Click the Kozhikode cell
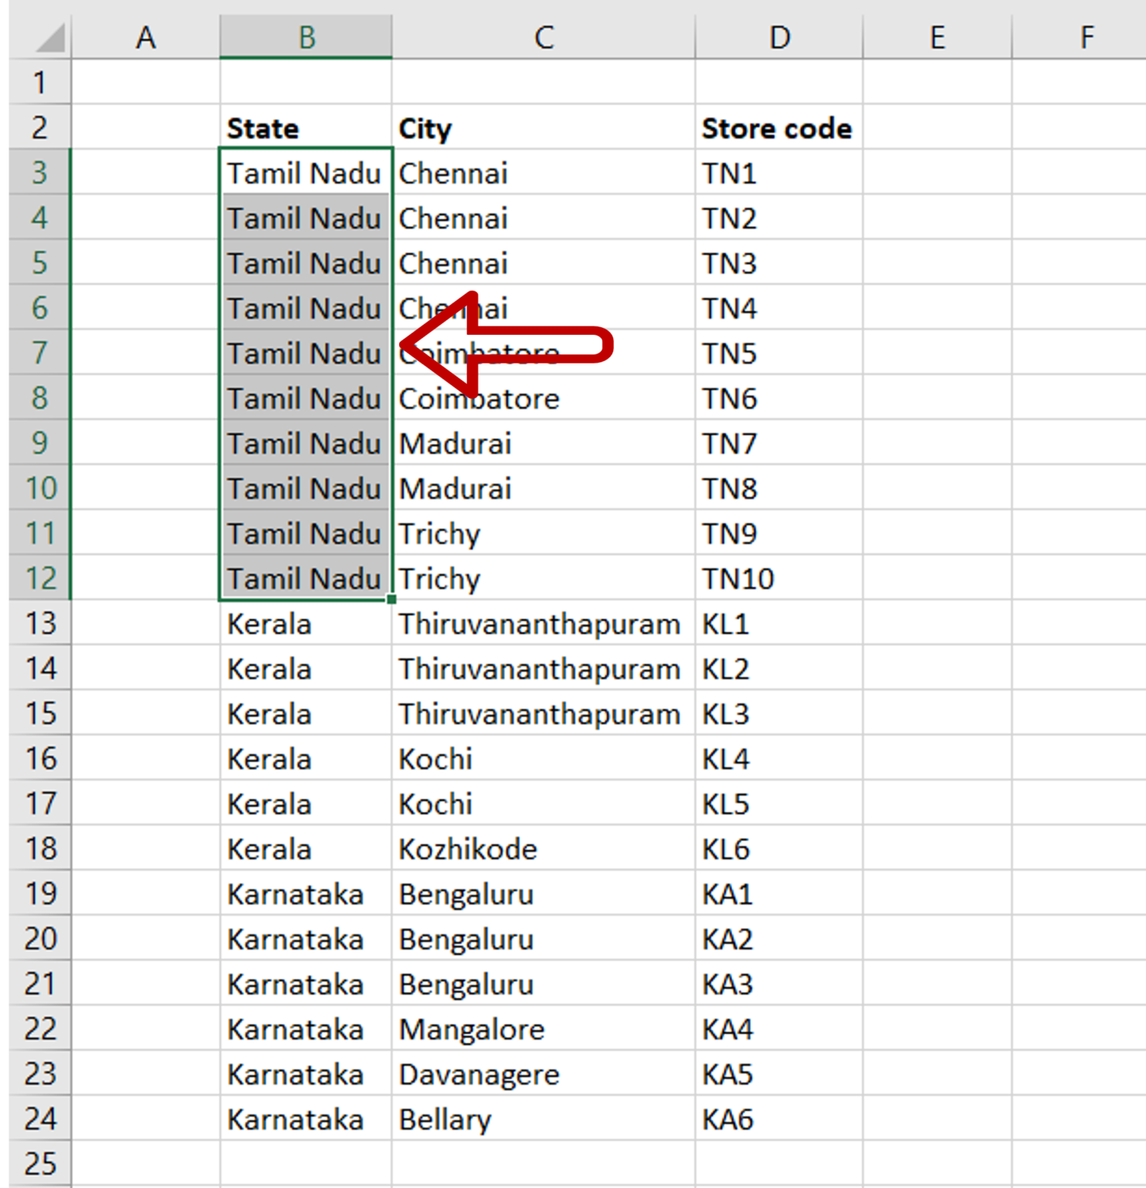The image size is (1146, 1188). coord(544,848)
